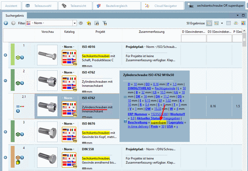248x171 pixels.
Task: Click the blue S icon in row 1
Action: click(x=22, y=57)
